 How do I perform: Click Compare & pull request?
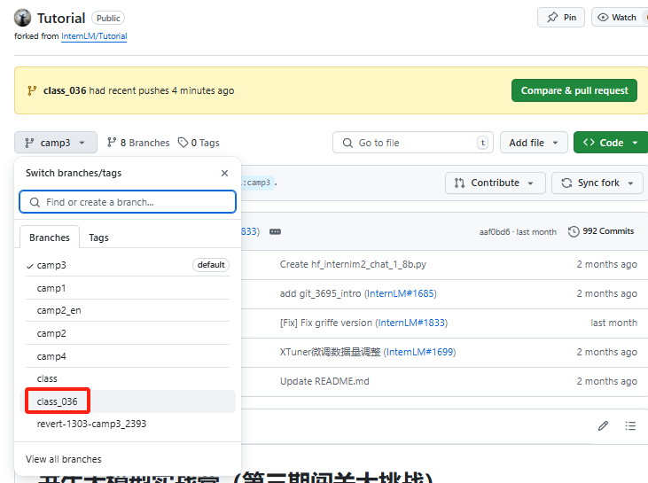tap(574, 90)
